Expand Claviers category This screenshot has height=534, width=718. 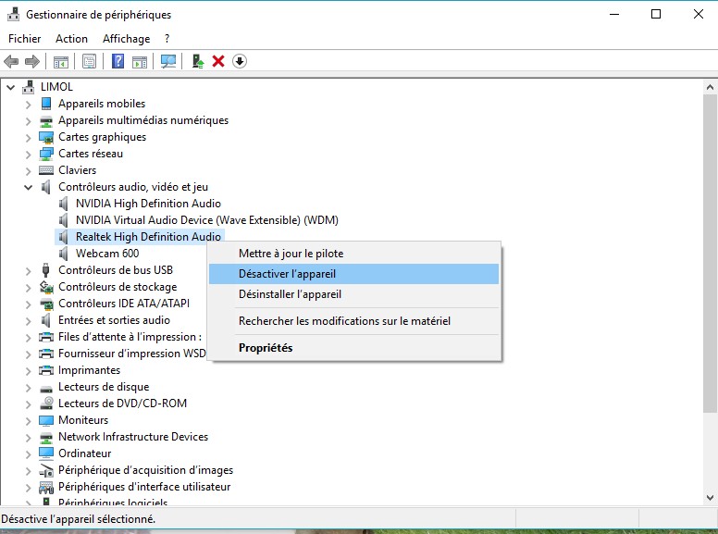tap(29, 171)
